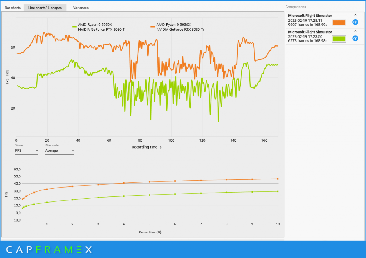Open the orange color swatch picker
The height and width of the screenshot is (258, 366).
coord(339,23)
